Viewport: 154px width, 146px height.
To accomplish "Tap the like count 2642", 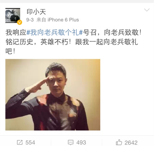I will click(x=131, y=143).
